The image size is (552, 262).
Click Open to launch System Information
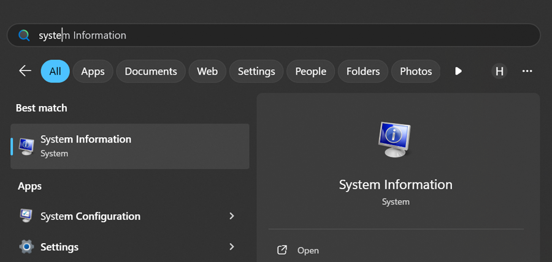tap(308, 250)
